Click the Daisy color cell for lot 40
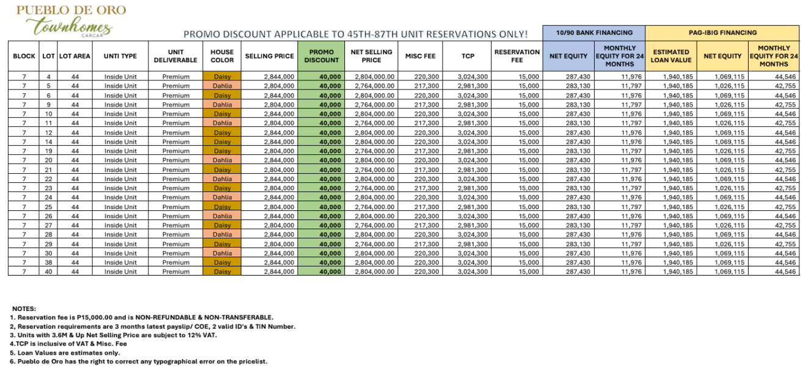Viewport: 806px width, 378px height. coord(222,272)
